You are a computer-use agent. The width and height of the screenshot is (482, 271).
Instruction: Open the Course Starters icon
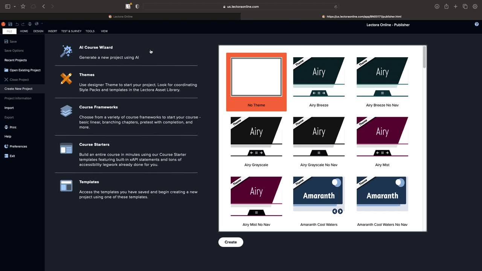66,148
